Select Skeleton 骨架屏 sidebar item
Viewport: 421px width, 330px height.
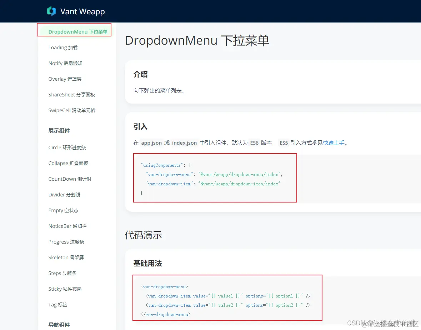point(66,257)
